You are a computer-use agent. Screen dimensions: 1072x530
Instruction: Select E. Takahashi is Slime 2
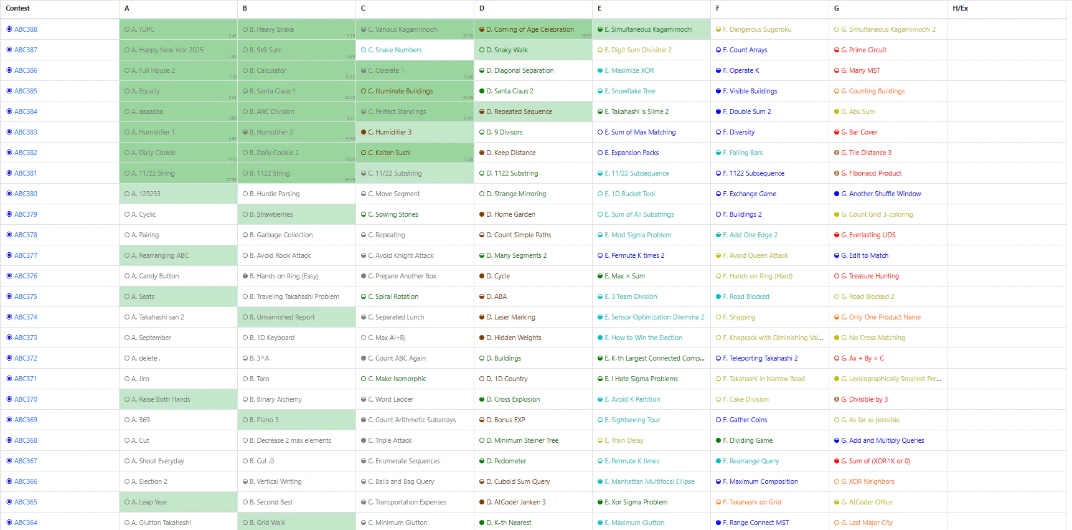pos(637,111)
